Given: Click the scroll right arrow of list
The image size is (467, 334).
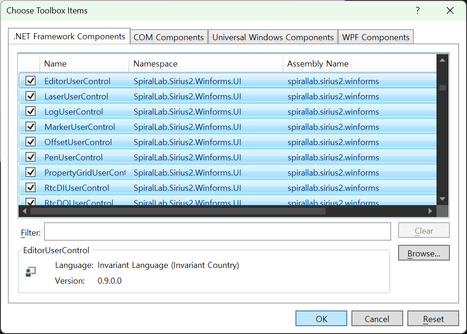Looking at the screenshot, I should click(x=430, y=211).
